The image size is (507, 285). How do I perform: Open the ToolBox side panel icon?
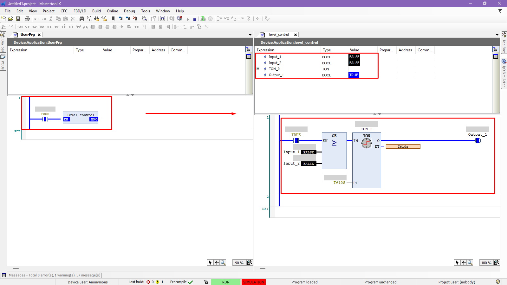point(504,42)
